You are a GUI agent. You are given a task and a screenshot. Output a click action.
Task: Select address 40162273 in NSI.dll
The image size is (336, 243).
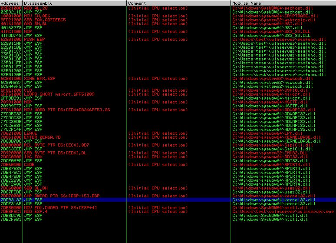click(11, 28)
